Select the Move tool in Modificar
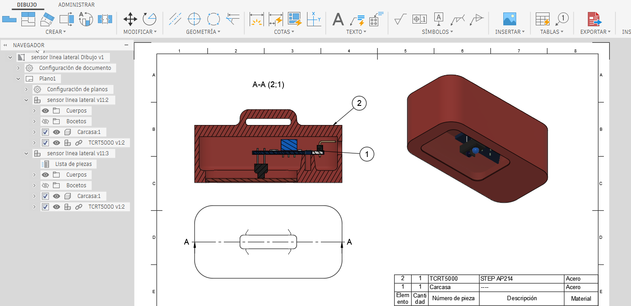Screen dimensions: 631x306 130,19
